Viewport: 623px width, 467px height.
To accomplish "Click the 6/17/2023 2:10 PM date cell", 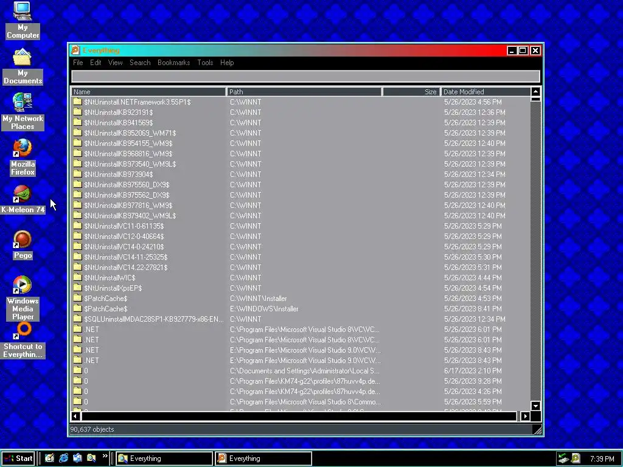I will coord(472,370).
